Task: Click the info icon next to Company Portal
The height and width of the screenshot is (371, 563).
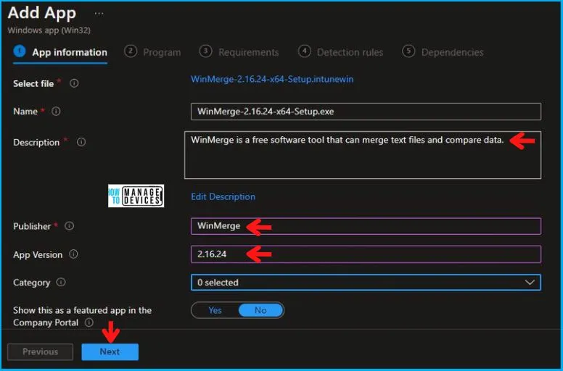Action: [x=89, y=322]
